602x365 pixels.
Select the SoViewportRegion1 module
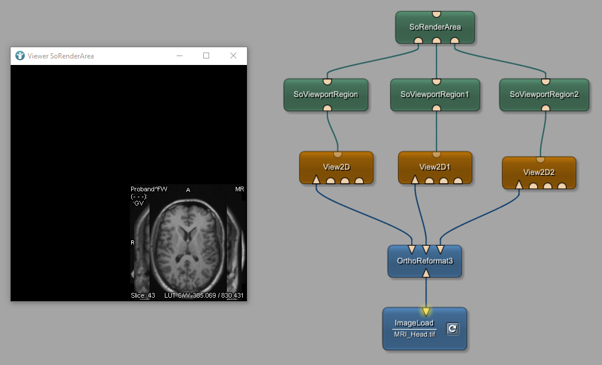click(x=434, y=94)
